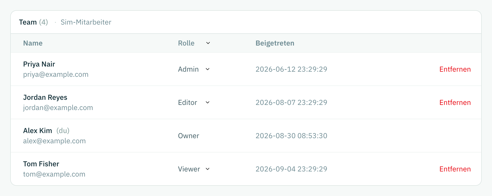The height and width of the screenshot is (196, 492).
Task: Switch to the Sim-Mitarbeiter tab
Action: tap(86, 22)
